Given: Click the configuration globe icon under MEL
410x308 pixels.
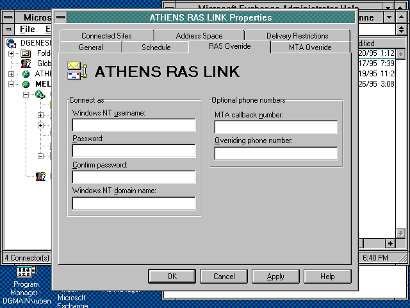Looking at the screenshot, I should coord(40,94).
